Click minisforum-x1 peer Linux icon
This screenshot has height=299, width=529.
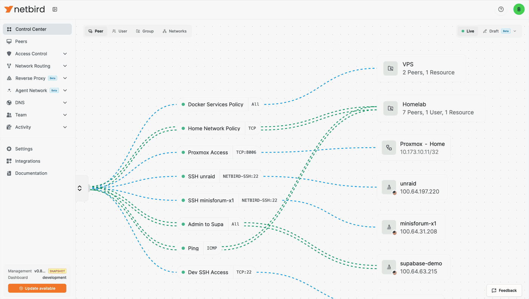point(389,227)
